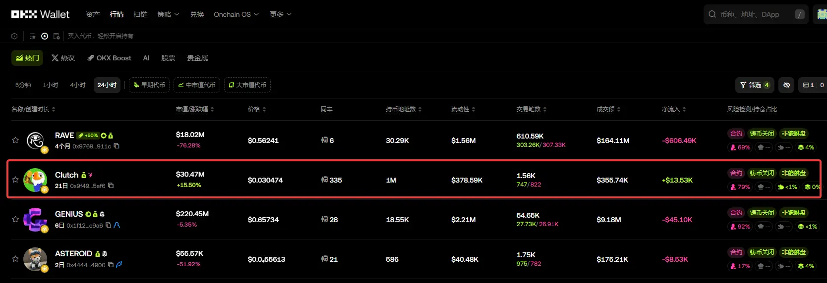Click the slash shortcut key badge in search
The image size is (827, 283).
[x=799, y=14]
